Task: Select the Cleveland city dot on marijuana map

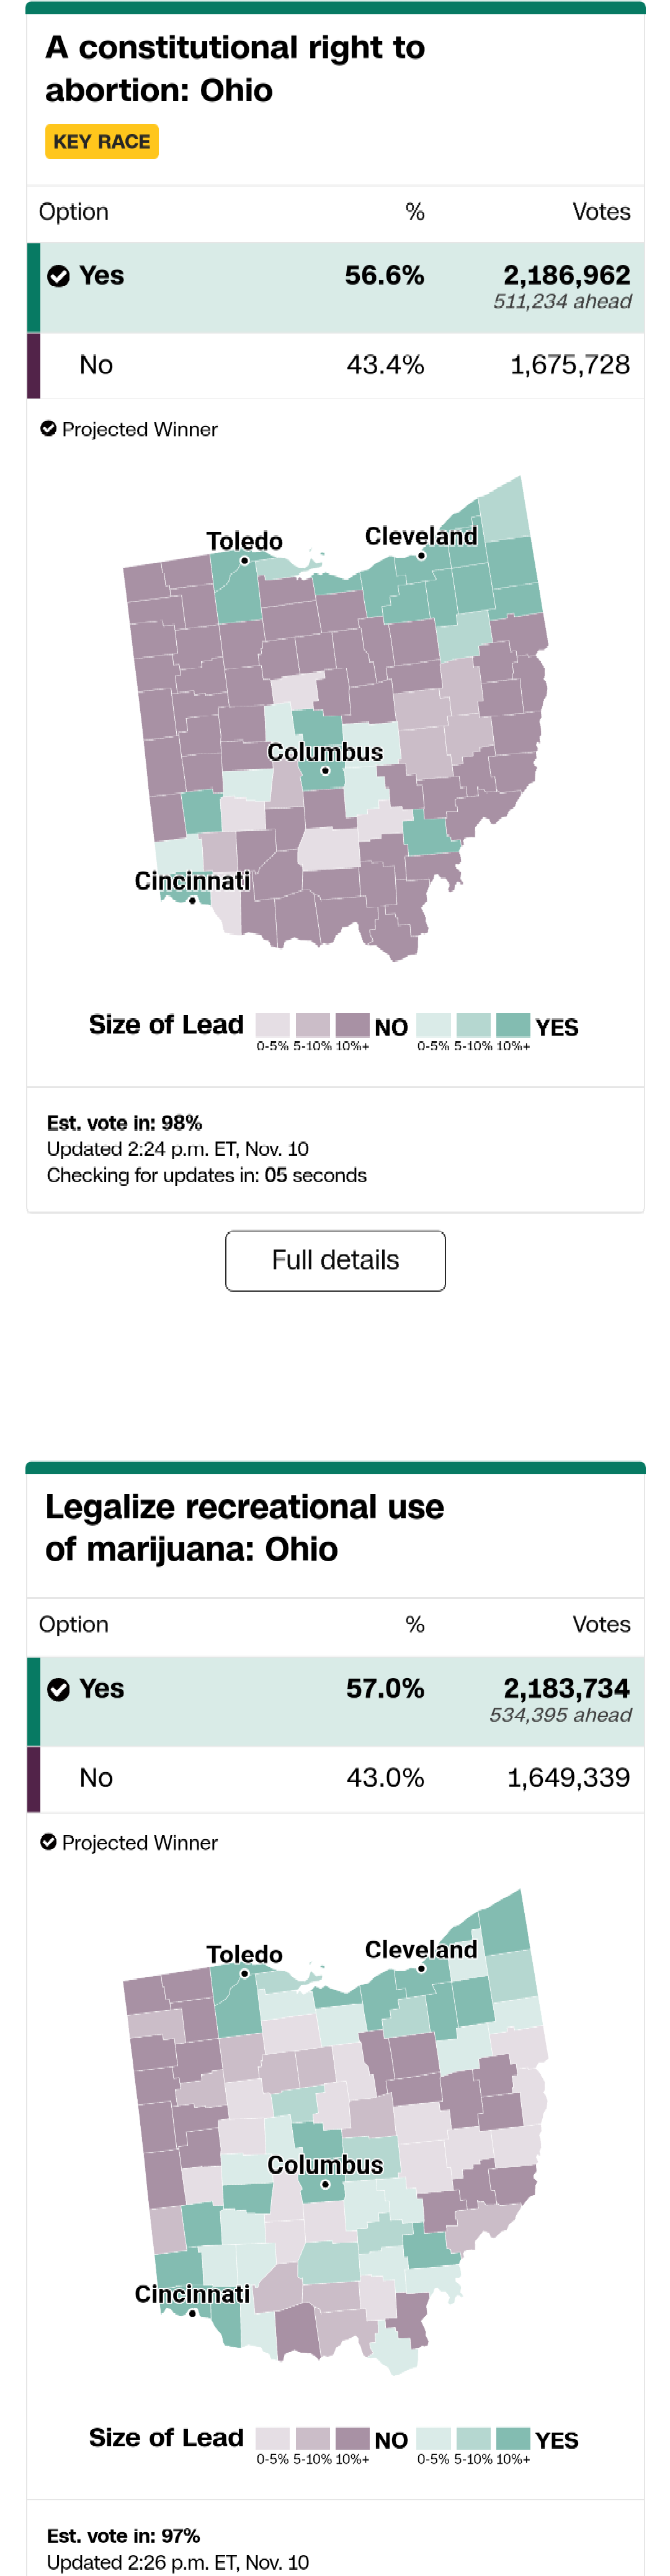Action: point(421,1969)
